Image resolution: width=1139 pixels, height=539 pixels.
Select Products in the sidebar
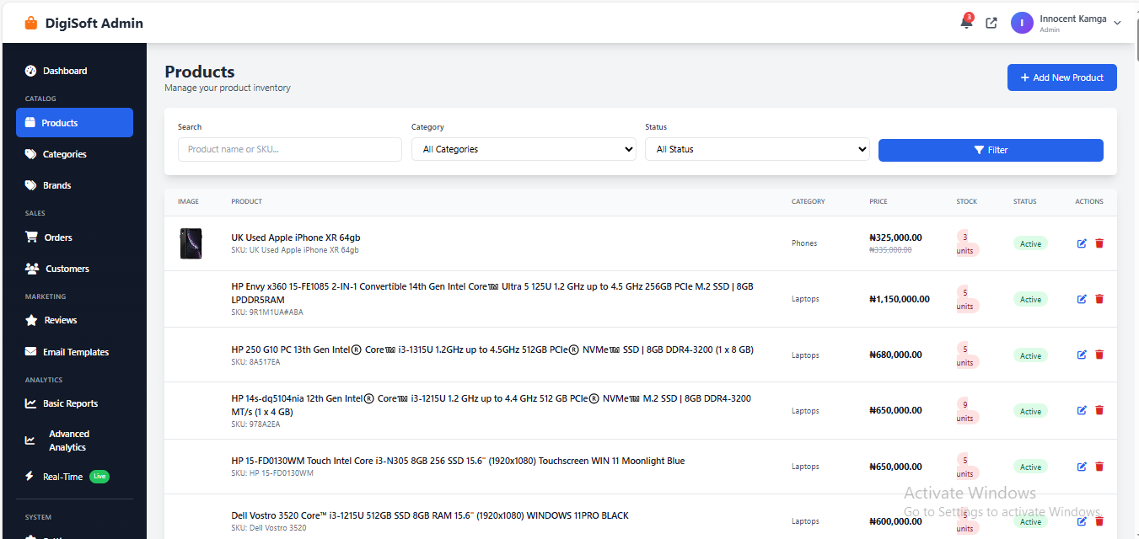(x=74, y=122)
